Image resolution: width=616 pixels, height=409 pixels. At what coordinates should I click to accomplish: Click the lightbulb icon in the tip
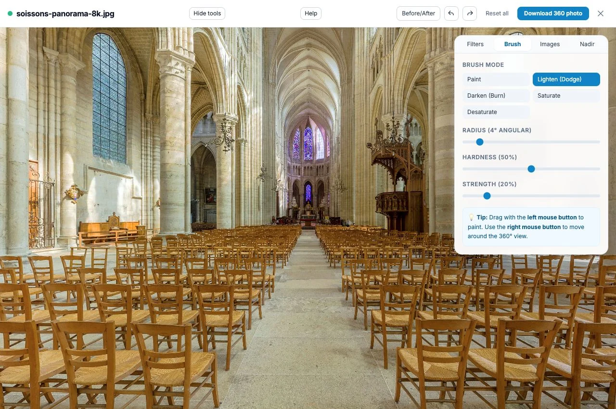click(x=471, y=217)
